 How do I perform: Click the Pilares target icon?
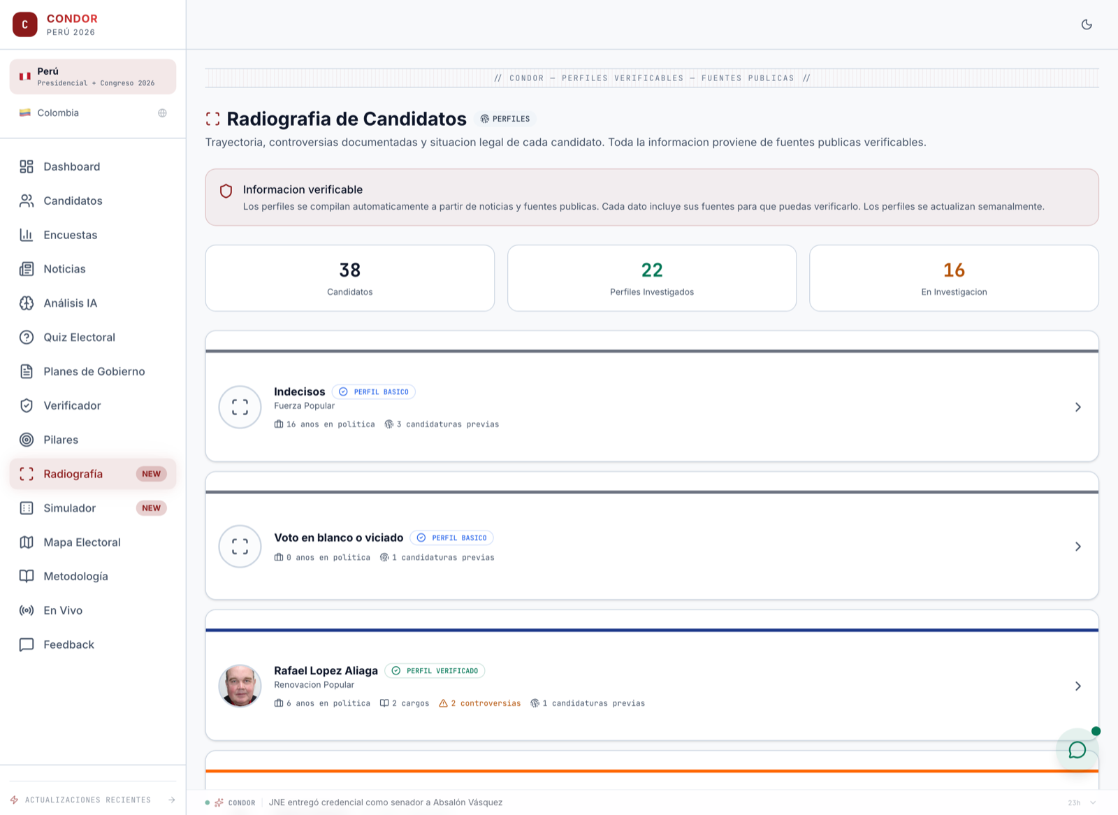click(x=27, y=440)
